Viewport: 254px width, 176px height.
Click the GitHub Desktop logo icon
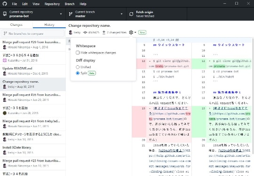click(x=5, y=4)
